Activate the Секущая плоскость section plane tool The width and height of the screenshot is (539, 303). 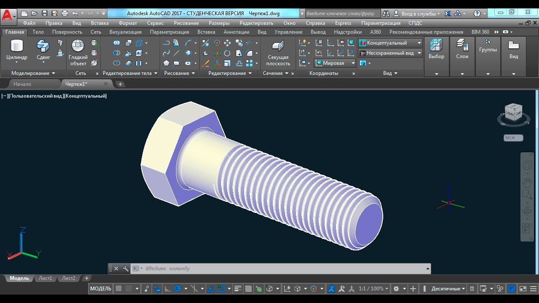278,53
